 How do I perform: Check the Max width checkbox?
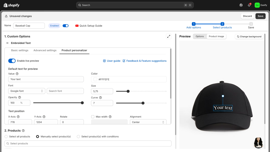click(93, 117)
